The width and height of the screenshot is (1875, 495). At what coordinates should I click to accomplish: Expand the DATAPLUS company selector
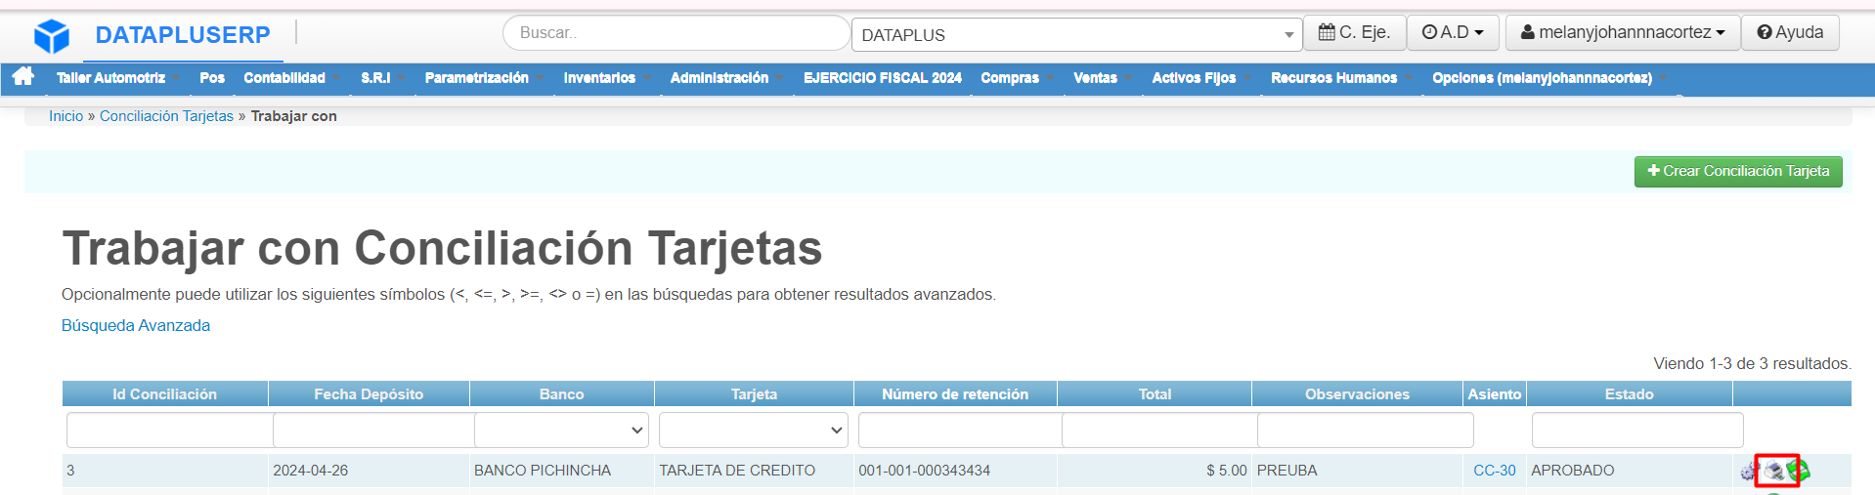pos(1076,35)
